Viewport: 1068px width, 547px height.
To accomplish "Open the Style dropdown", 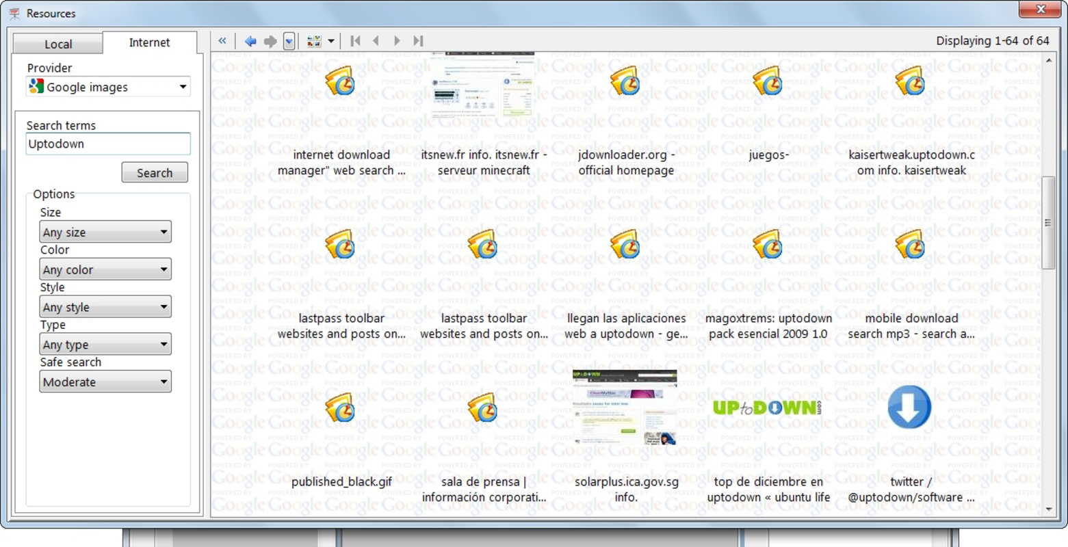I will (x=105, y=307).
